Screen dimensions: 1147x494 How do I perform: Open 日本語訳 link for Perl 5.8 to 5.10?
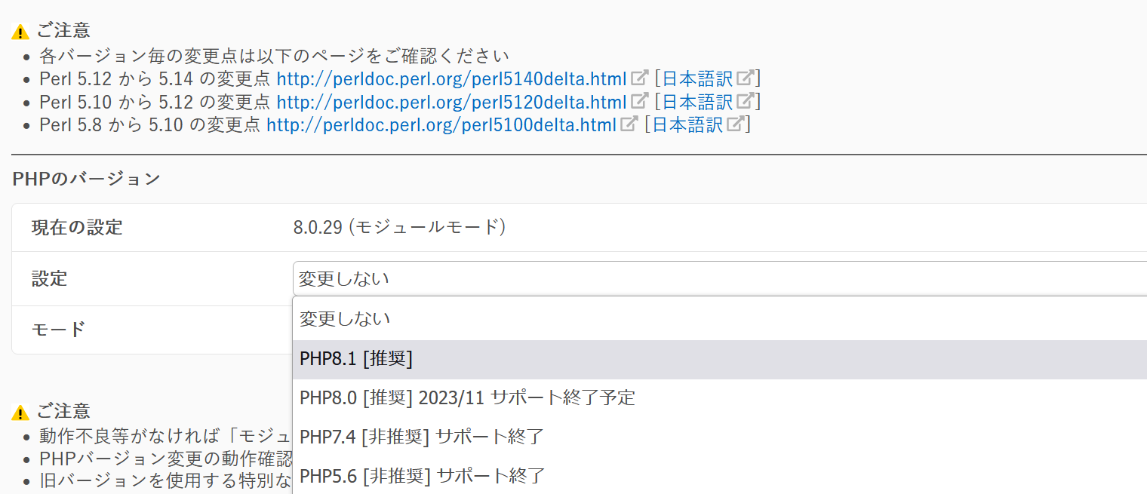tap(687, 124)
